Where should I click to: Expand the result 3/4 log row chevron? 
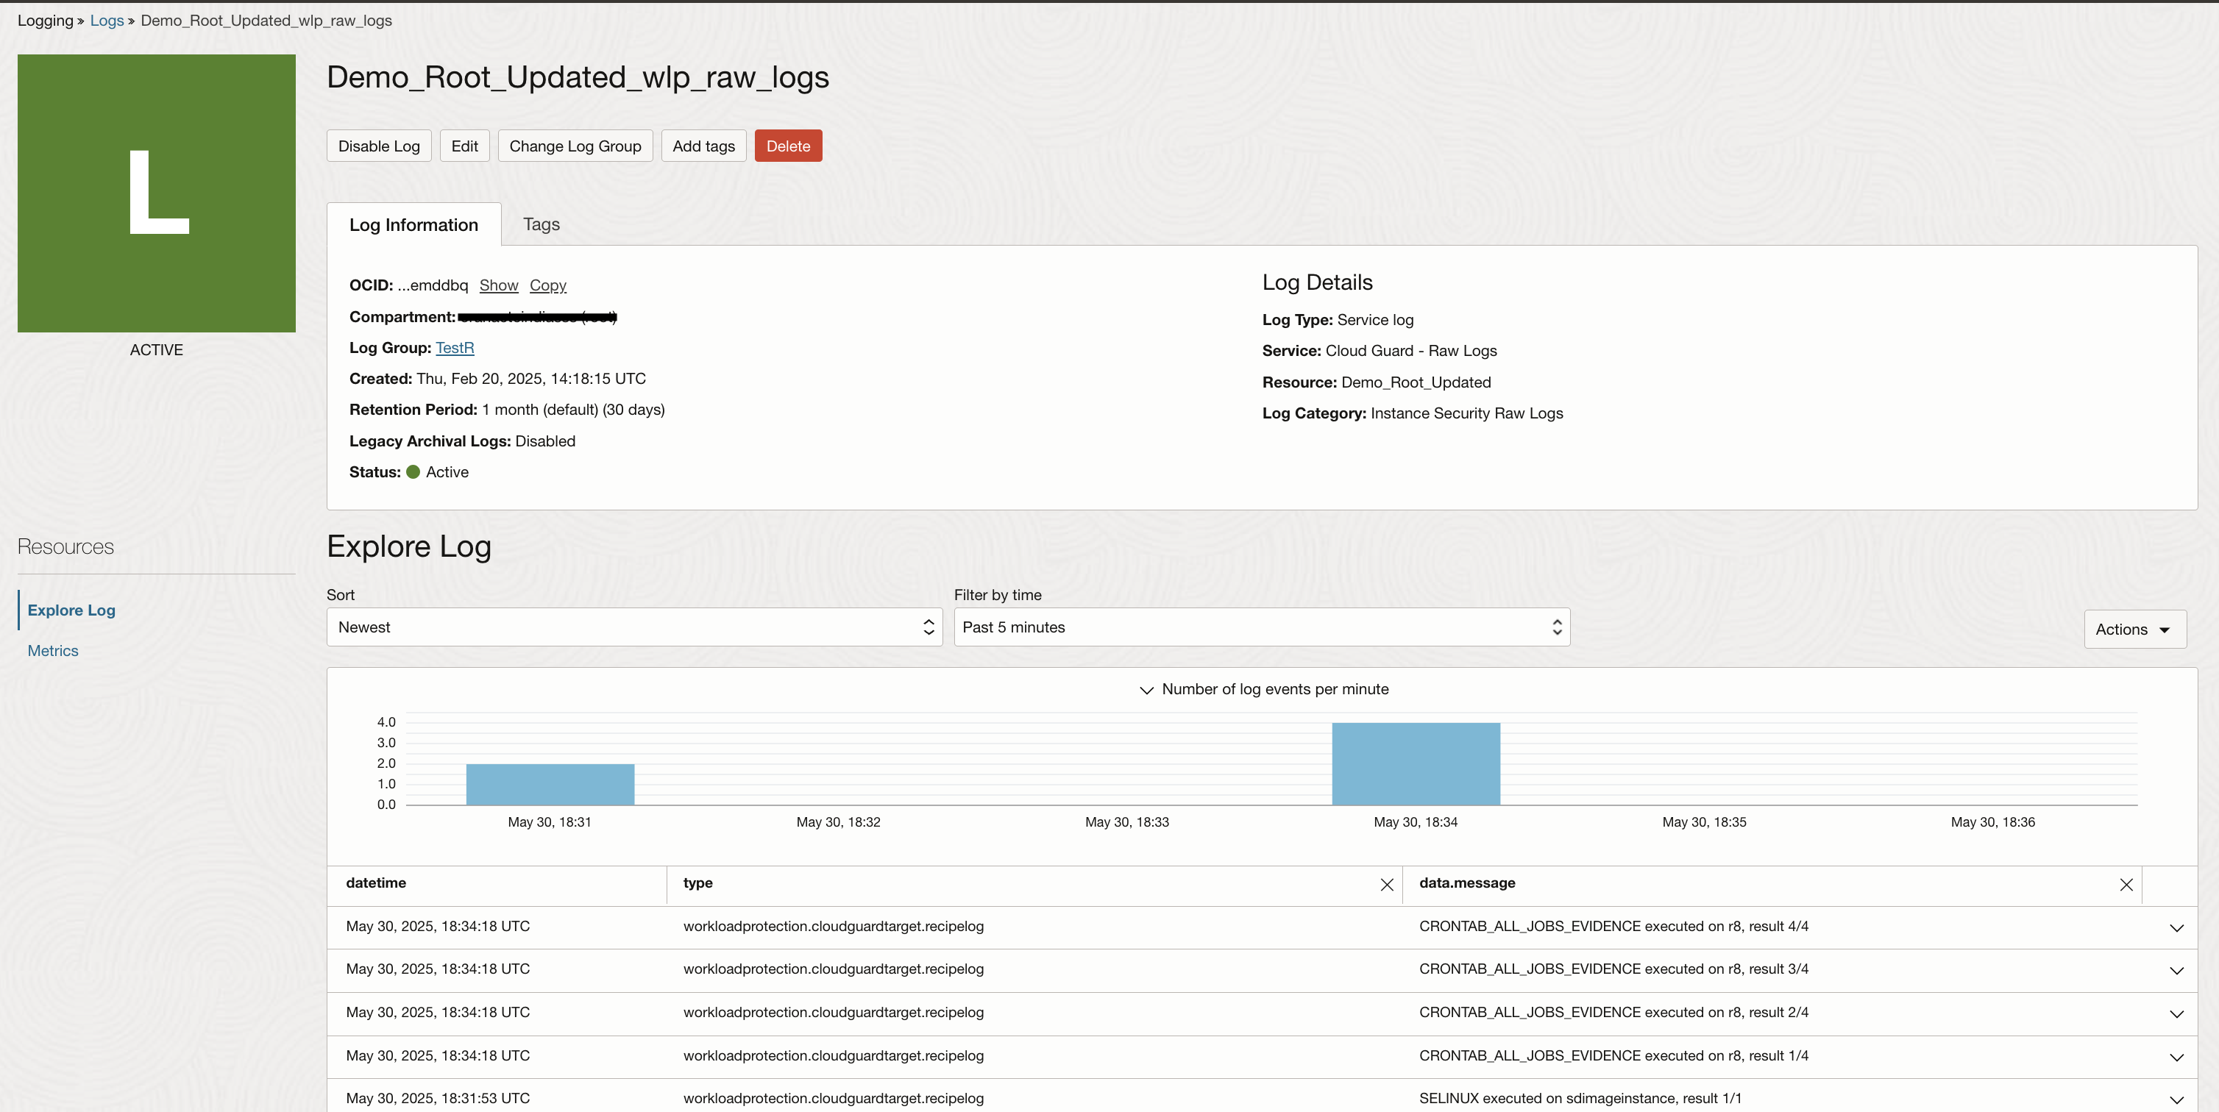[2176, 971]
